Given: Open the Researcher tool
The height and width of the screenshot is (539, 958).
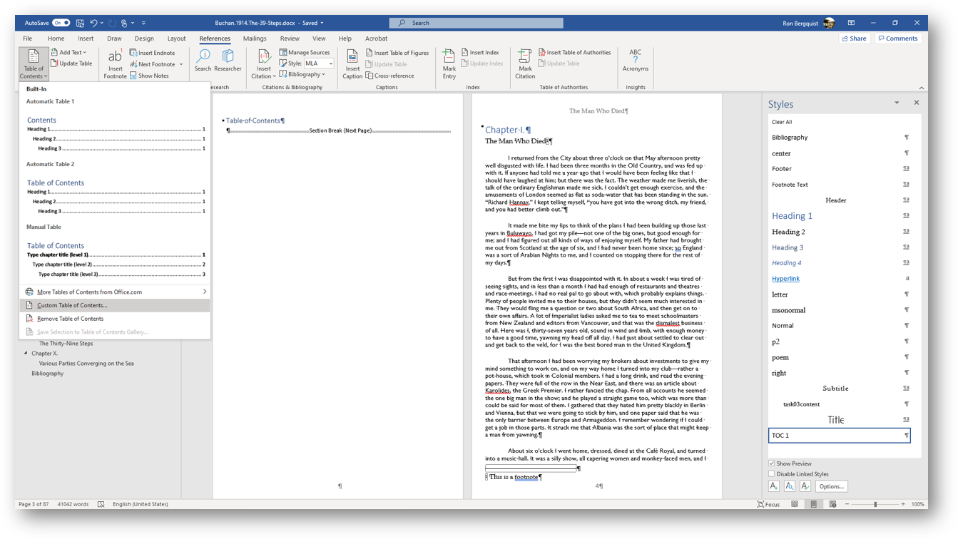Looking at the screenshot, I should [x=228, y=58].
